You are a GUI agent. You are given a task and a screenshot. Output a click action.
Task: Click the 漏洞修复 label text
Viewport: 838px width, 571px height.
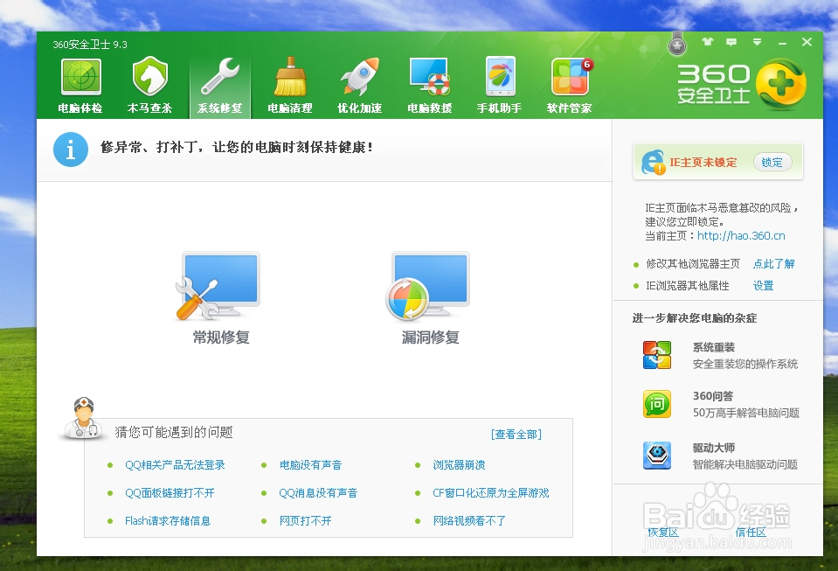(x=430, y=338)
